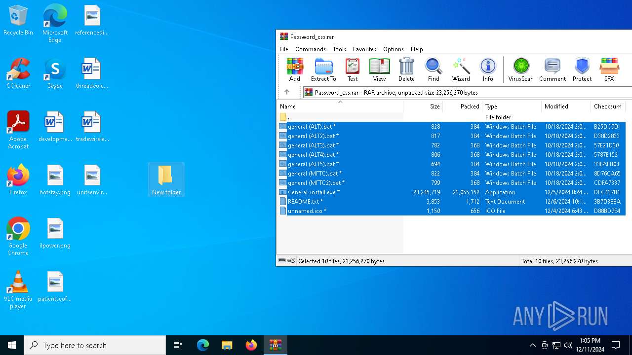Select file general (МГТС).bat
This screenshot has height=355, width=632.
pyautogui.click(x=451, y=174)
